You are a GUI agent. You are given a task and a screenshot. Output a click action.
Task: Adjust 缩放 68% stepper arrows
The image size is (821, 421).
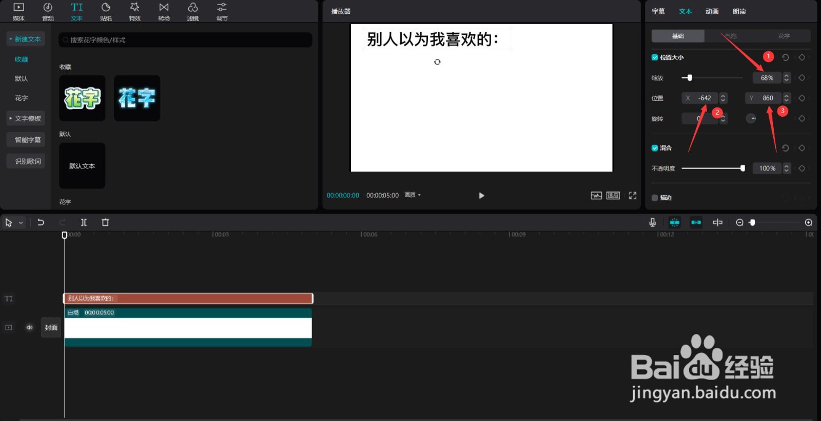pos(786,78)
